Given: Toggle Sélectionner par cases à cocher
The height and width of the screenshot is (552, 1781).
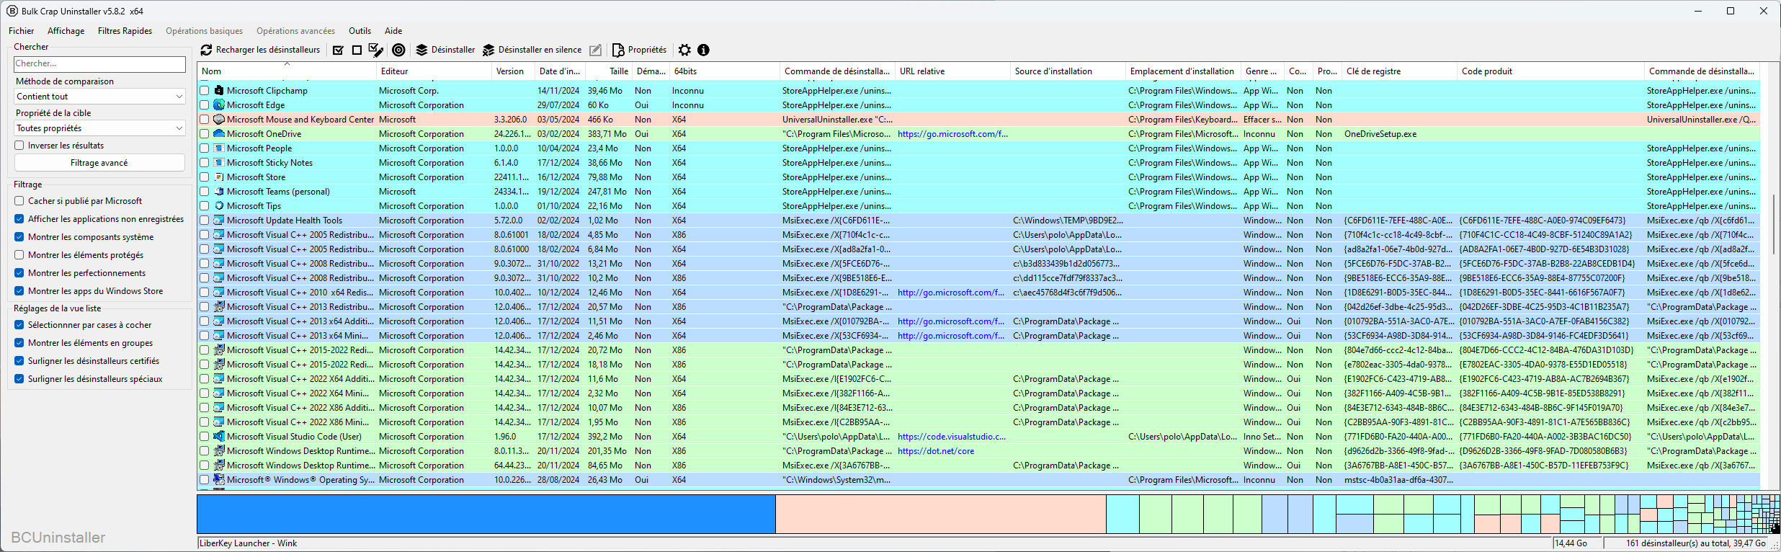Looking at the screenshot, I should [19, 325].
